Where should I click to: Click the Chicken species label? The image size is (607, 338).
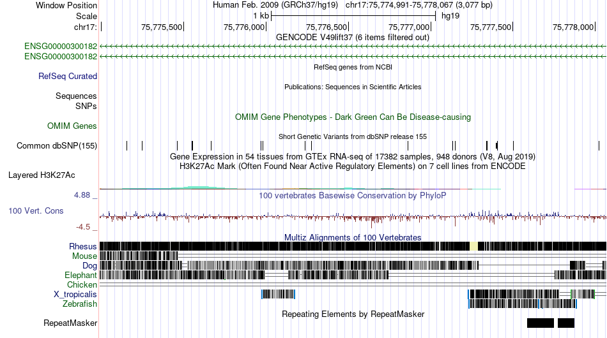click(82, 284)
